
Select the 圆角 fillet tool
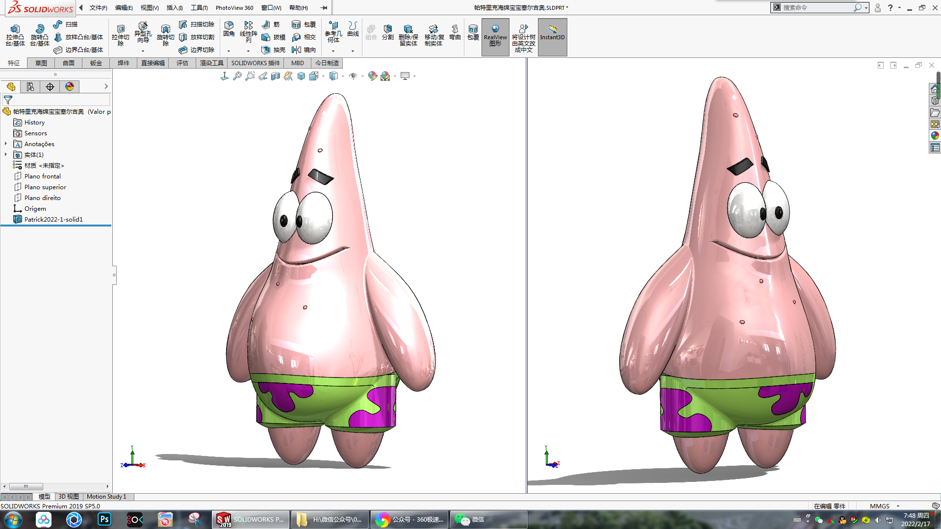[229, 29]
